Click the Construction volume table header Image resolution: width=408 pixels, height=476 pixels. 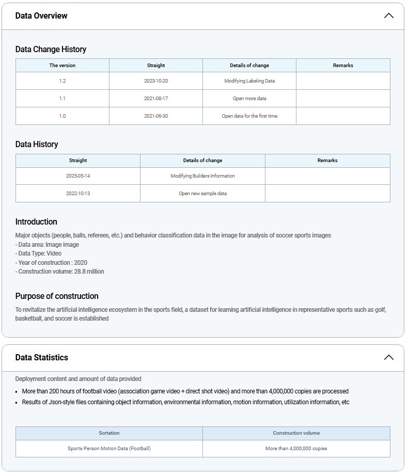point(296,433)
